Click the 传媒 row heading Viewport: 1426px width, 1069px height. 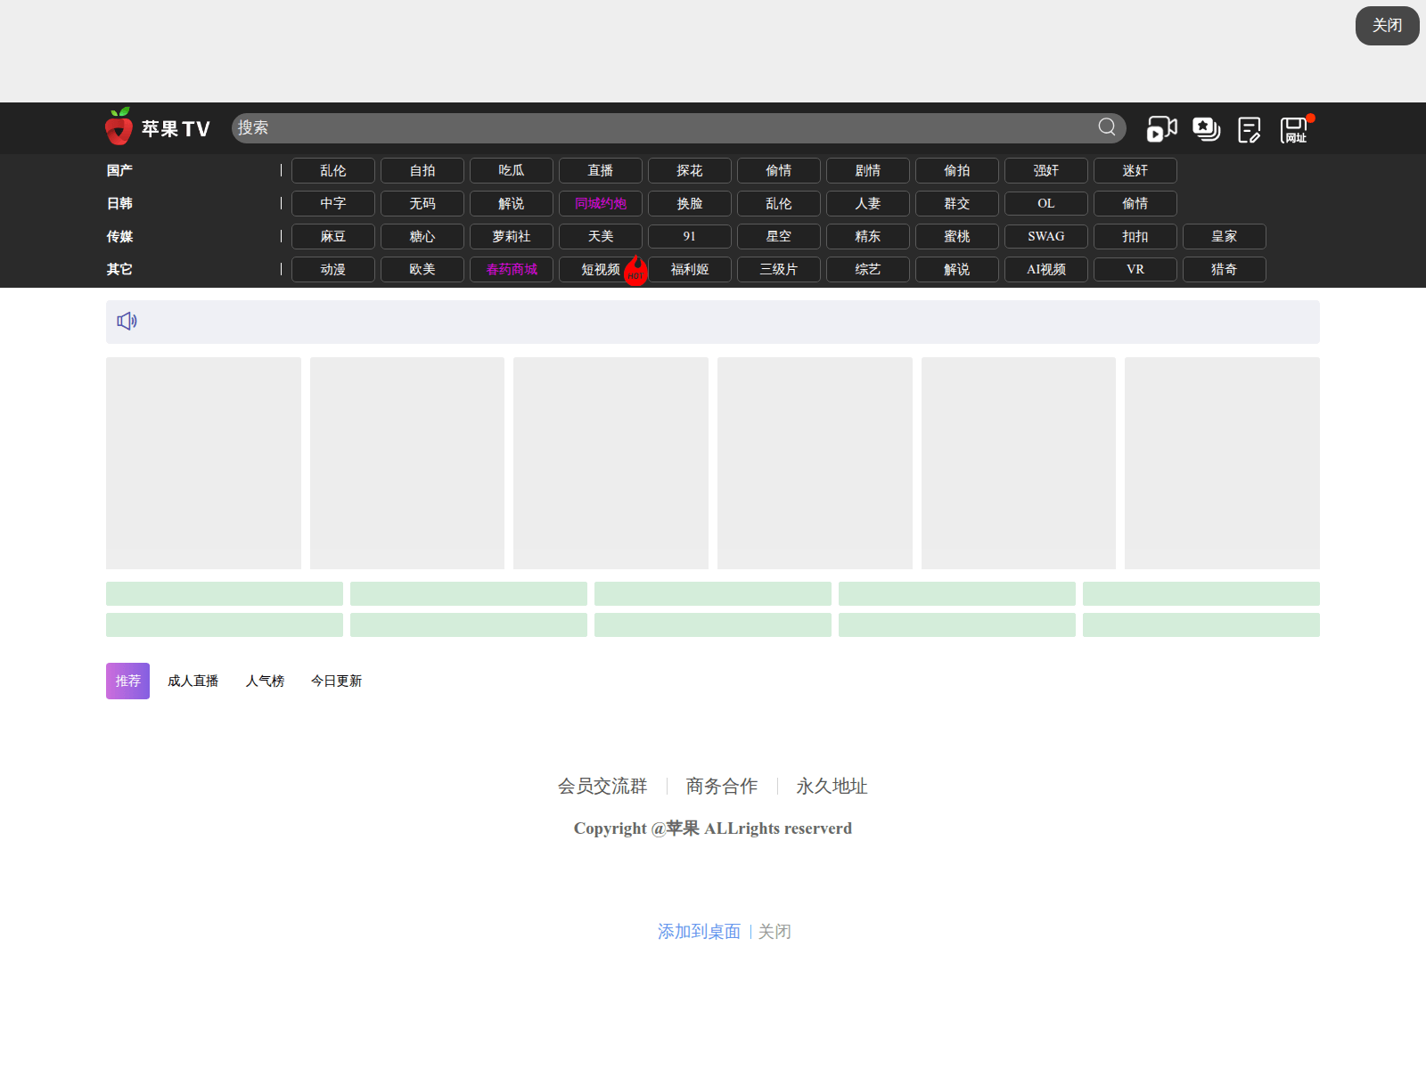(119, 236)
